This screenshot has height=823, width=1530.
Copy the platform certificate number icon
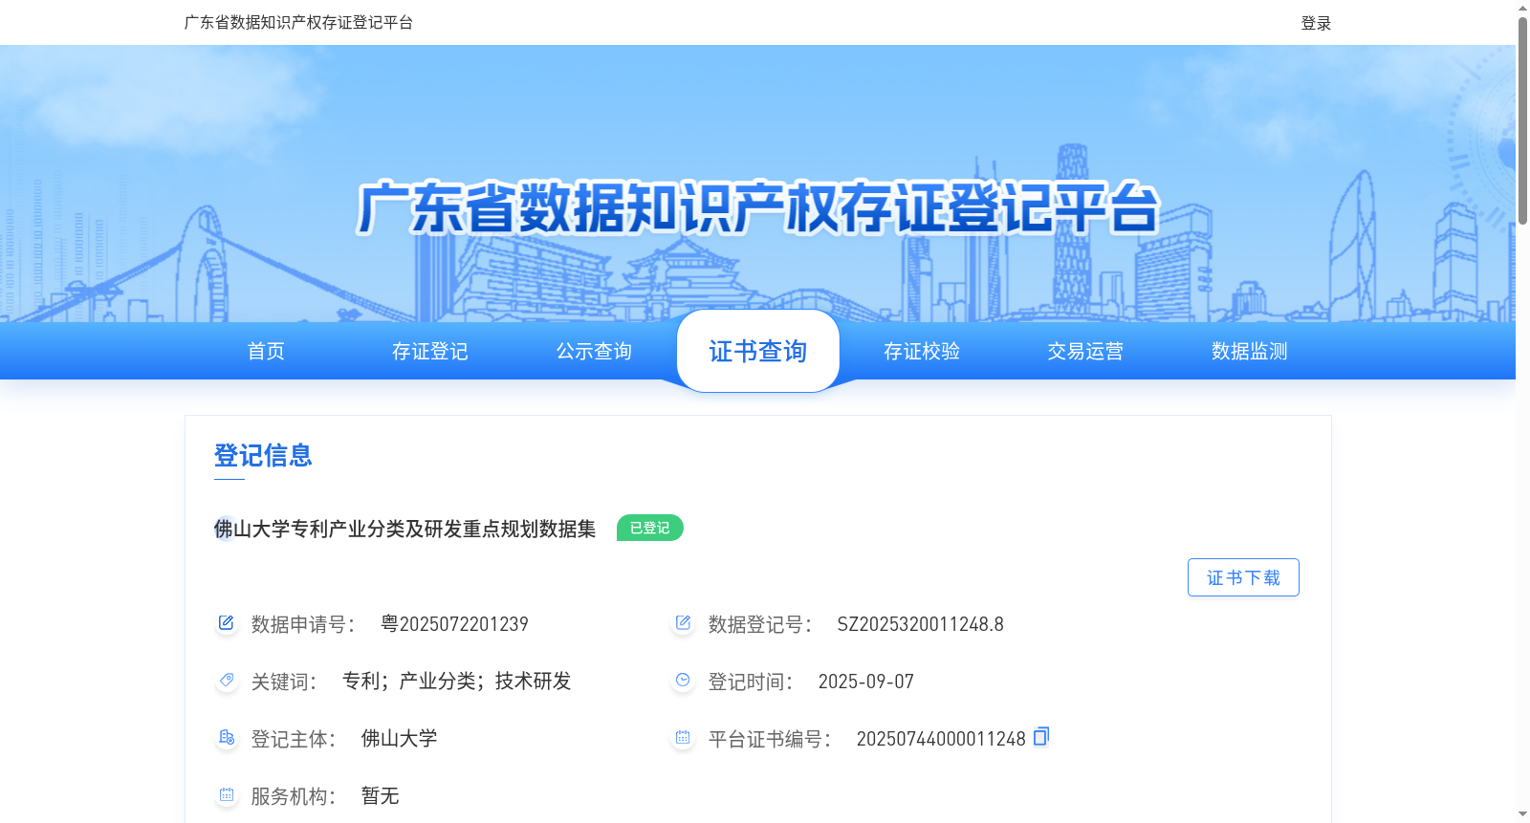tap(1041, 736)
